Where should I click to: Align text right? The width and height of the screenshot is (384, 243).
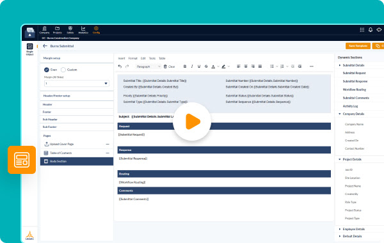[x=253, y=67]
